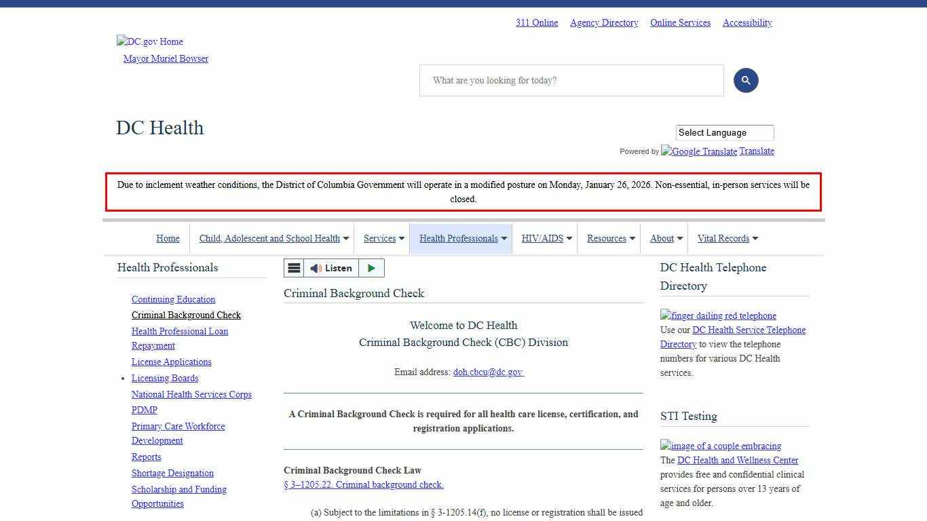Select Home in the navigation bar

point(168,238)
